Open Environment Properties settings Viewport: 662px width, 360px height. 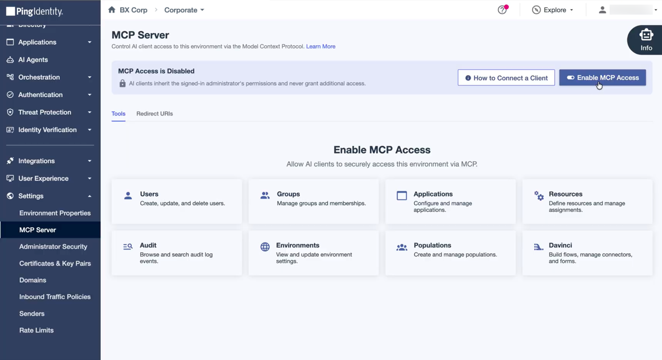(x=55, y=213)
